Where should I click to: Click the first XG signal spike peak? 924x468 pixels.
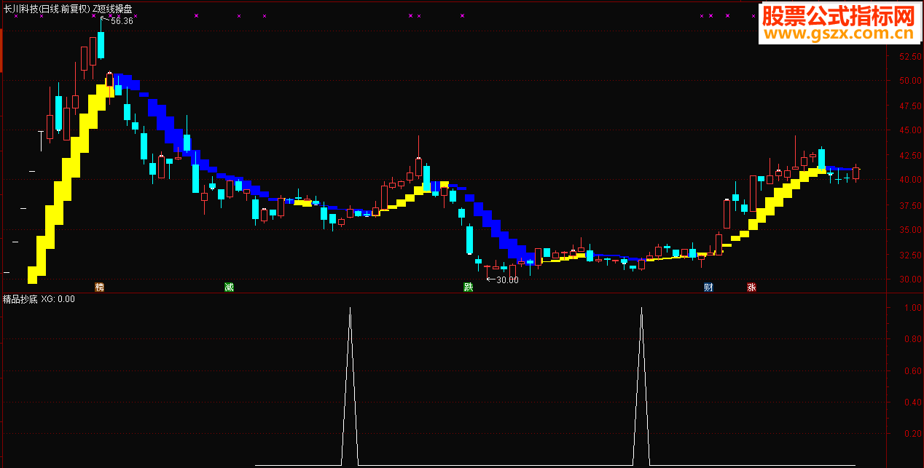pyautogui.click(x=350, y=309)
